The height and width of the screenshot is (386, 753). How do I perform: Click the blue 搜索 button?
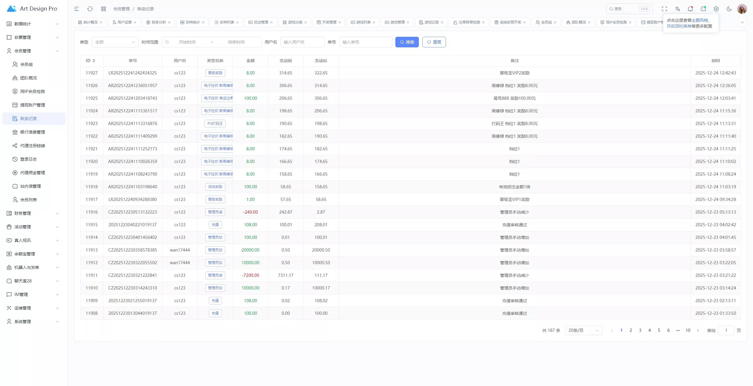pos(407,42)
